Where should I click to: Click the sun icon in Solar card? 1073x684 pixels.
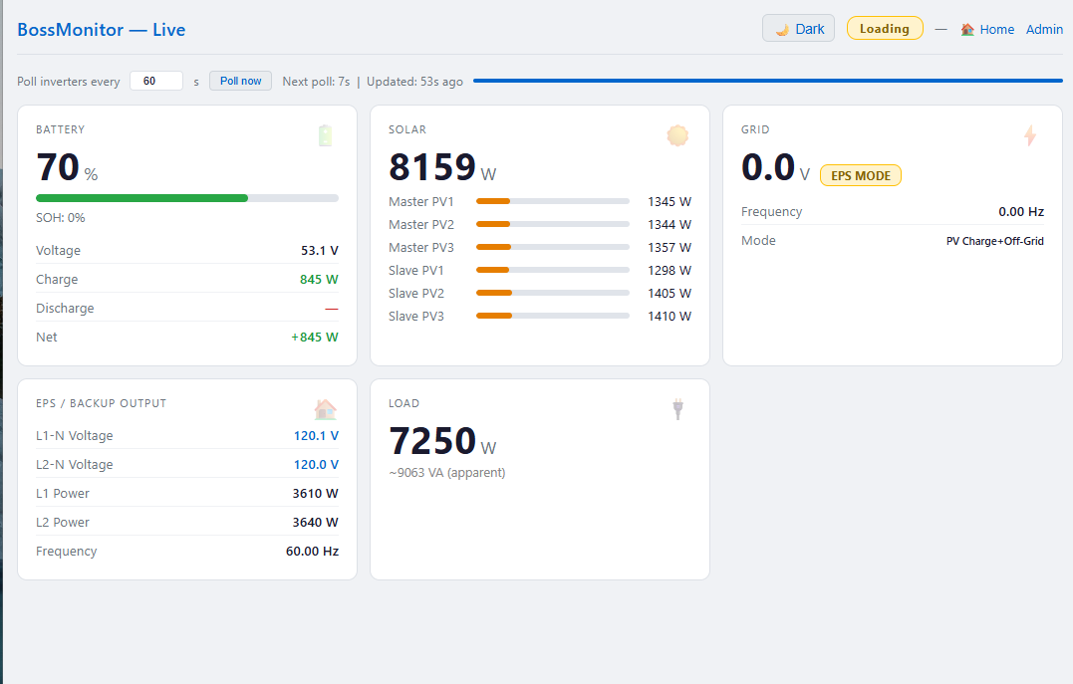tap(677, 135)
